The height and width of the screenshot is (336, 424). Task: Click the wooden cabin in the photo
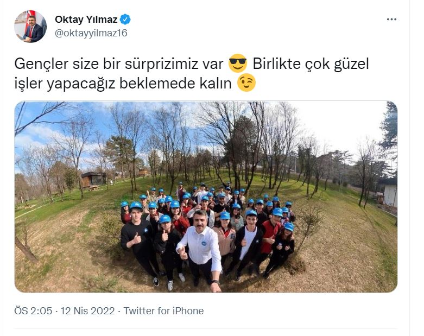click(x=93, y=179)
